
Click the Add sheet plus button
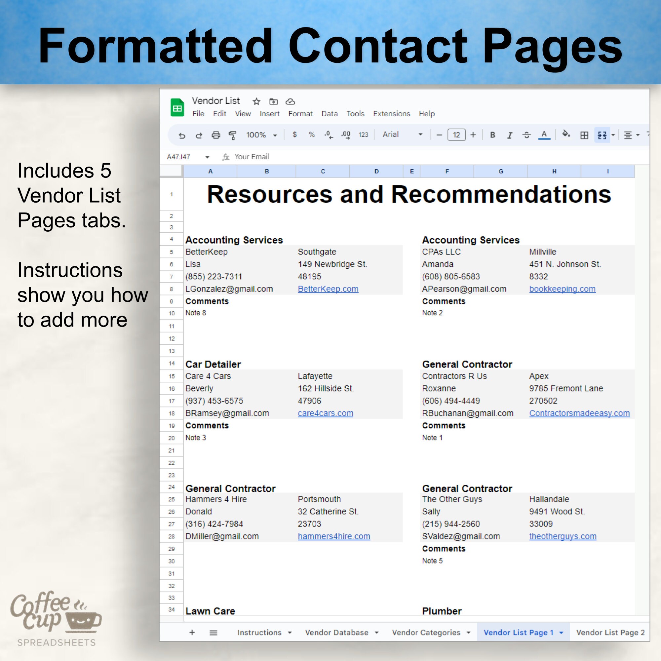[x=192, y=632]
